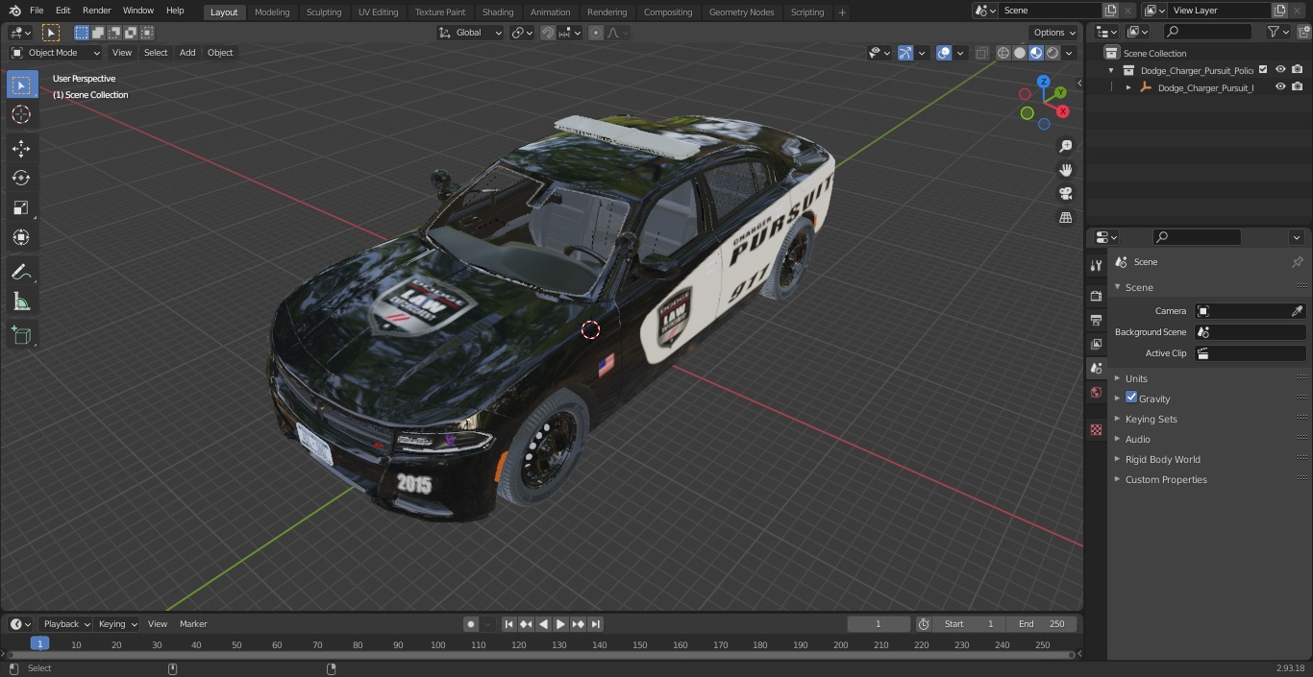Screen dimensions: 1313x677
Task: Click frame 100 on the timeline
Action: click(x=437, y=645)
